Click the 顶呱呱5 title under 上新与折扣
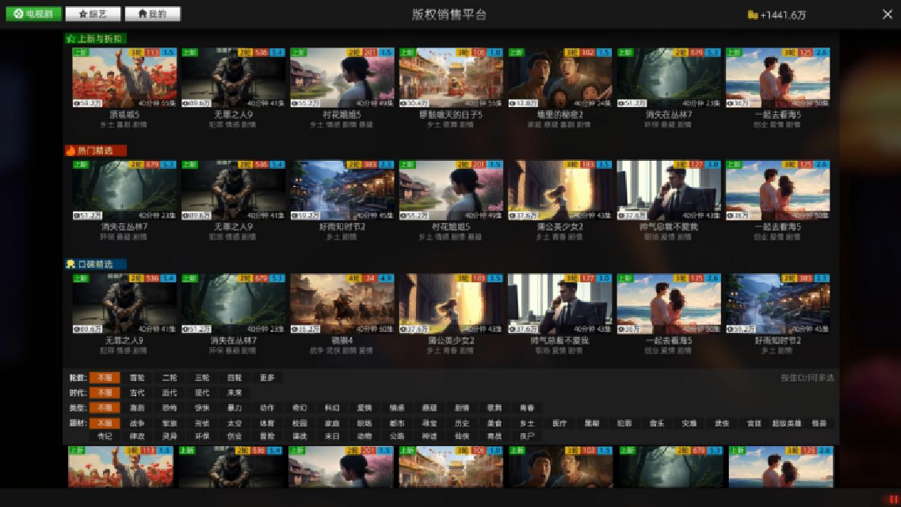The width and height of the screenshot is (901, 507). (x=124, y=115)
